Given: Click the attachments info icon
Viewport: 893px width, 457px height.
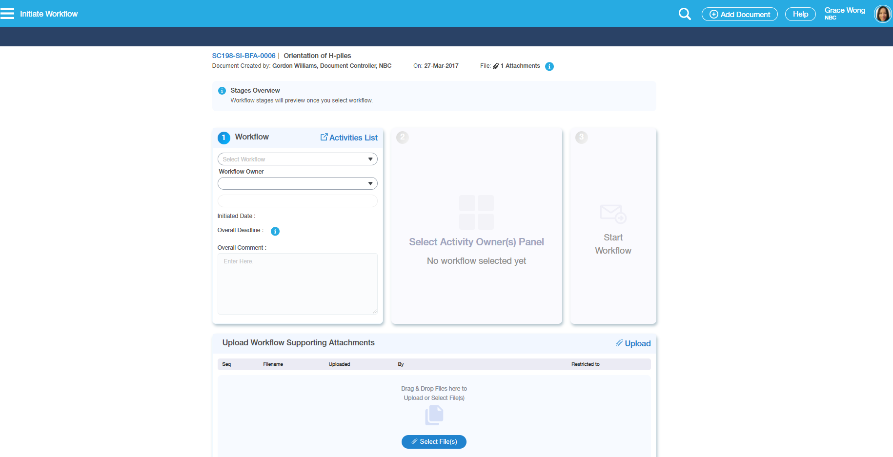Looking at the screenshot, I should [549, 66].
